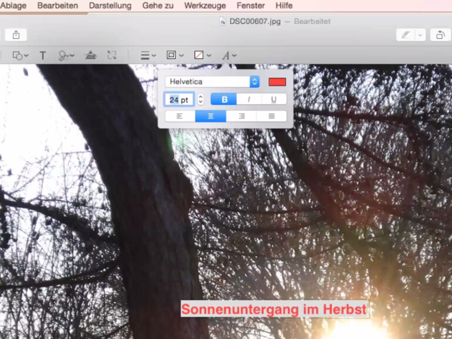Click the text style A icon
This screenshot has height=339, width=452.
226,56
